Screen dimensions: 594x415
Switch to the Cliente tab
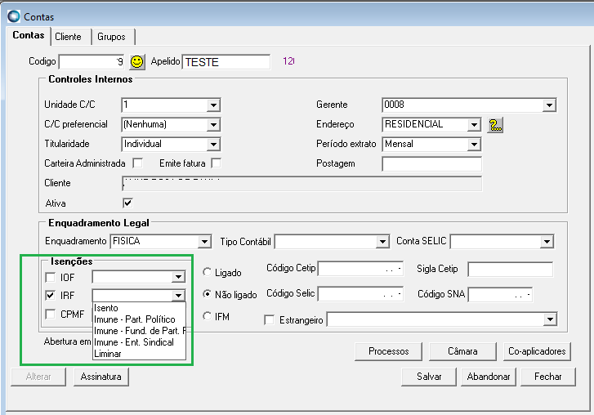(69, 37)
